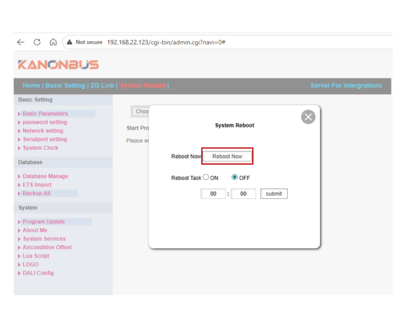Select Reboot Task ON radio button
406x328 pixels.
tap(206, 178)
